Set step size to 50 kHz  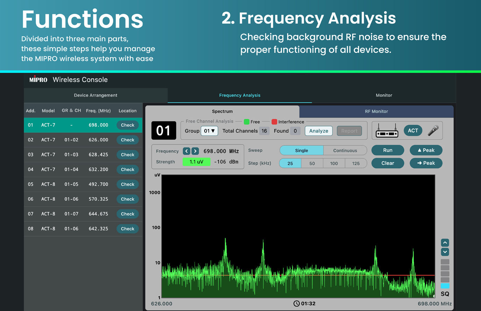click(312, 164)
